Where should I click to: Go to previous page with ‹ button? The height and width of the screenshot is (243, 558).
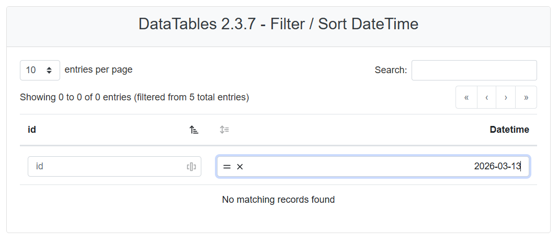486,97
